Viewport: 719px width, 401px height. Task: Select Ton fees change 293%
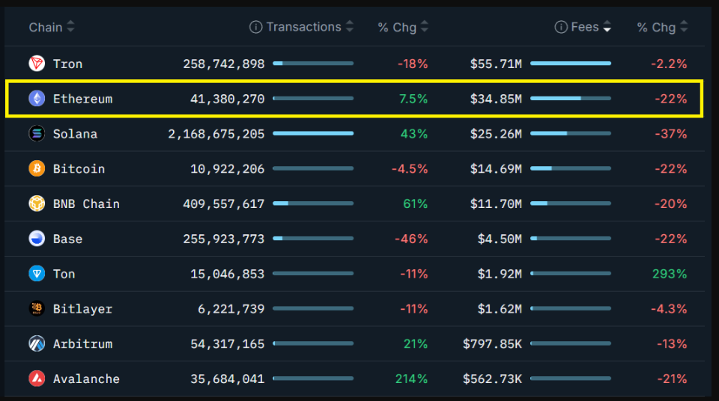tap(670, 274)
